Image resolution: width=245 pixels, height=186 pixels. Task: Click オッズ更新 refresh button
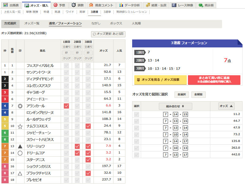point(108,34)
